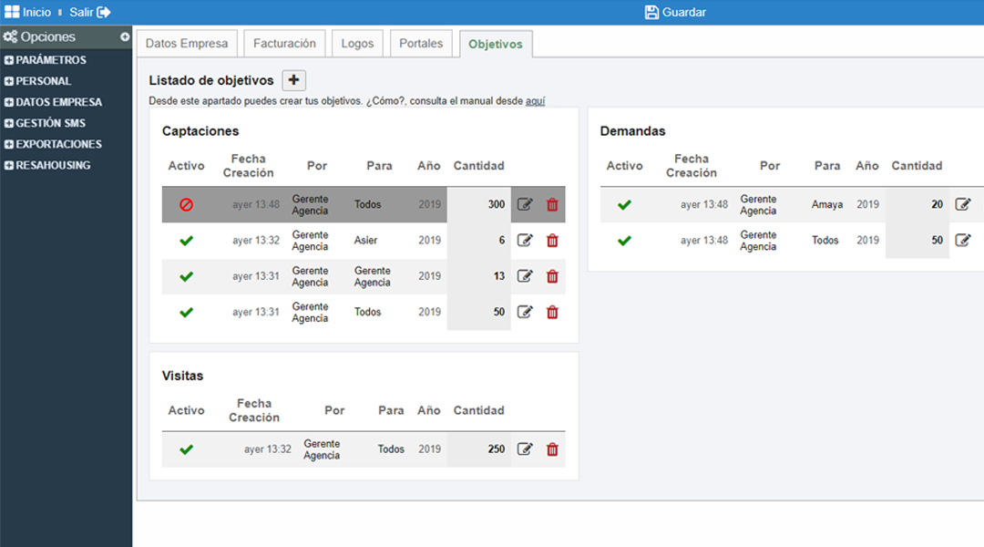The width and height of the screenshot is (984, 547).
Task: Click the Captaciones quantity value 6
Action: click(502, 241)
